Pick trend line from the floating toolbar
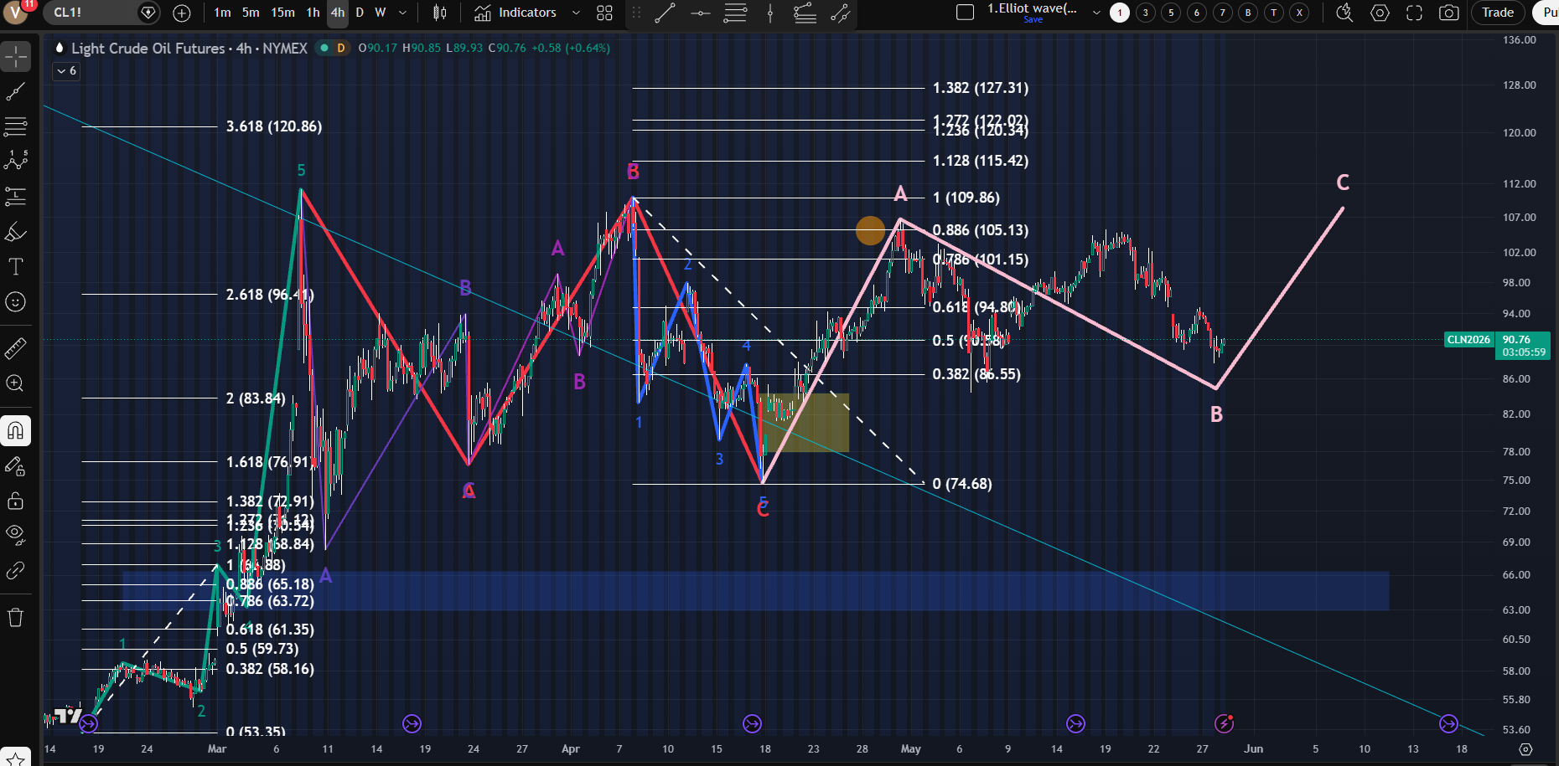This screenshot has height=766, width=1559. (x=666, y=13)
